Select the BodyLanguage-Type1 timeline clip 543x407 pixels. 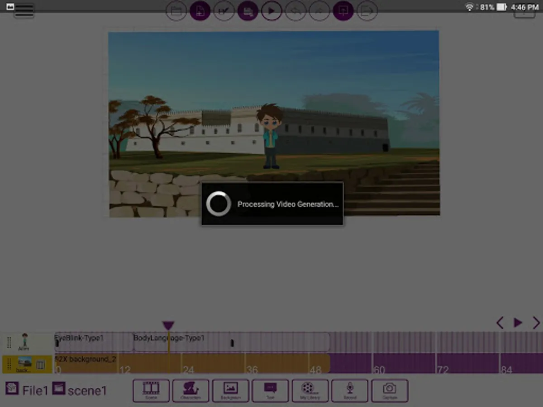[x=231, y=342]
